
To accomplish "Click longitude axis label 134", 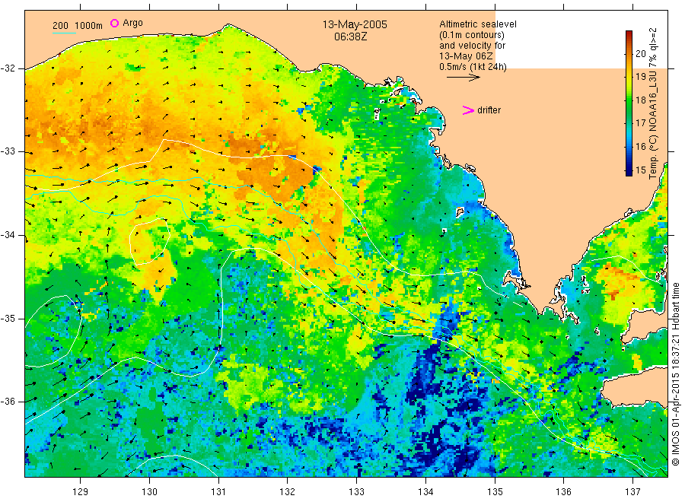I will [x=425, y=492].
